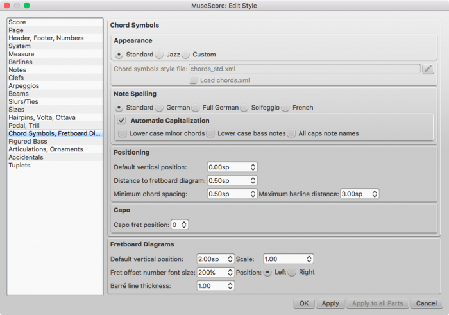
Task: Select Hairpins, Volta, Ottava category
Action: [55, 117]
